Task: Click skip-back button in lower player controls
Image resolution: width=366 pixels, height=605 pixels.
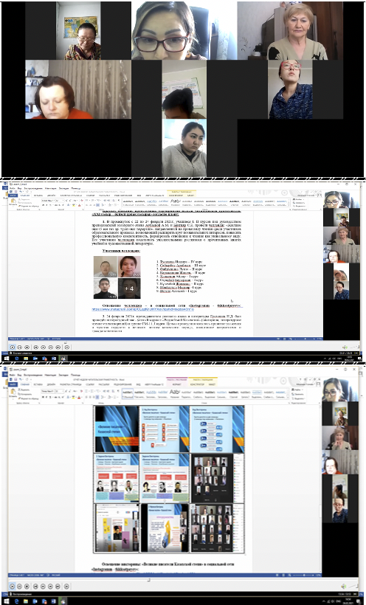Action: pos(35,587)
